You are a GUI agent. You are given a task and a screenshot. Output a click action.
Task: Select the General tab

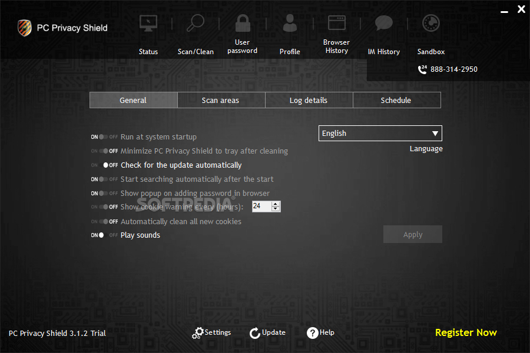134,101
